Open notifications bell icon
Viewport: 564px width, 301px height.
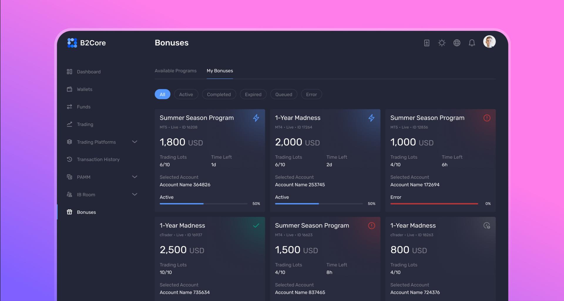click(x=472, y=43)
